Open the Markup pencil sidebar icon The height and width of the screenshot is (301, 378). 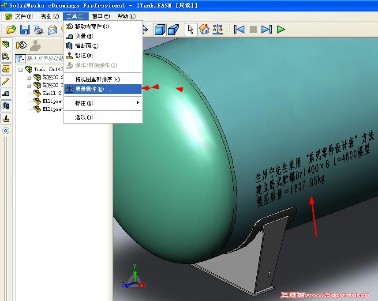tap(6, 81)
